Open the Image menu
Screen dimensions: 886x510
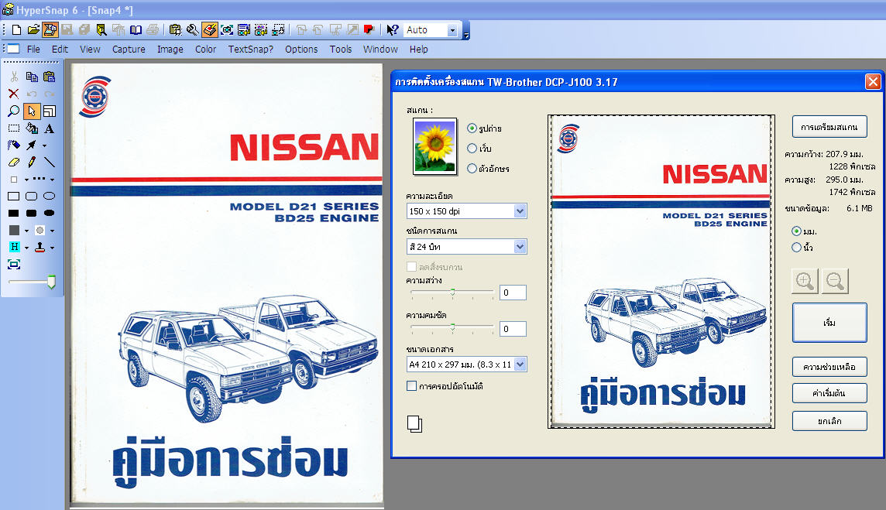170,49
